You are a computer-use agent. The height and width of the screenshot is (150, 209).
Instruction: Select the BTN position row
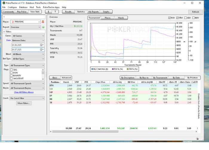[124, 86]
